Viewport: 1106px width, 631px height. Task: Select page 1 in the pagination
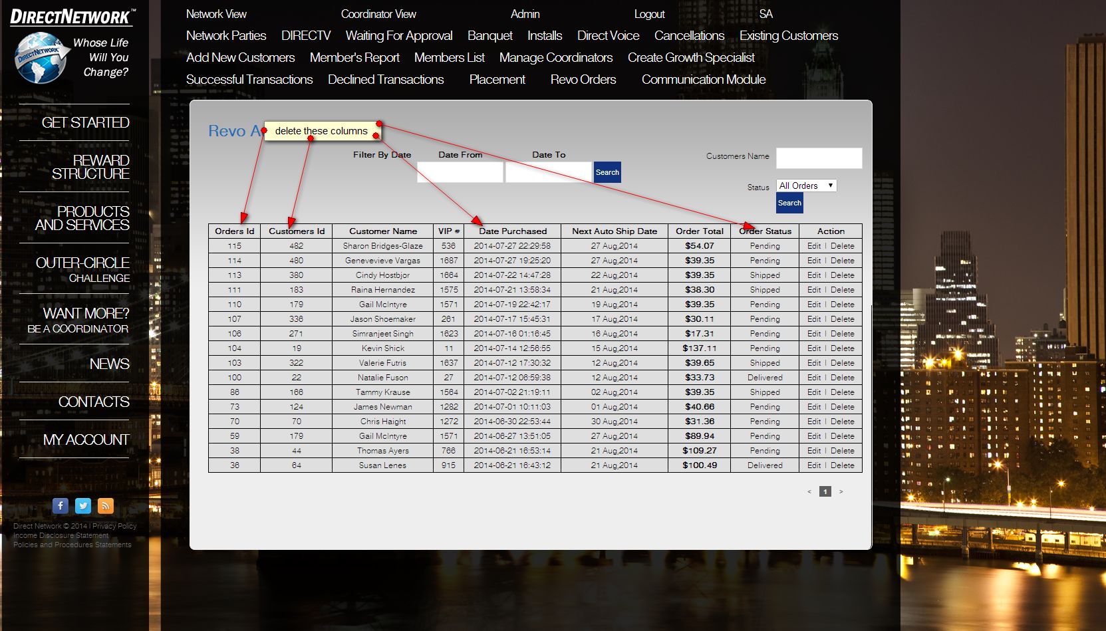(x=825, y=492)
